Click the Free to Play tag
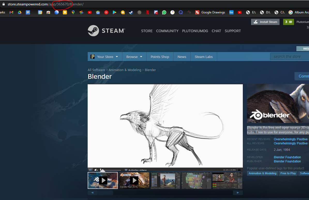The width and height of the screenshot is (309, 200). pyautogui.click(x=288, y=173)
